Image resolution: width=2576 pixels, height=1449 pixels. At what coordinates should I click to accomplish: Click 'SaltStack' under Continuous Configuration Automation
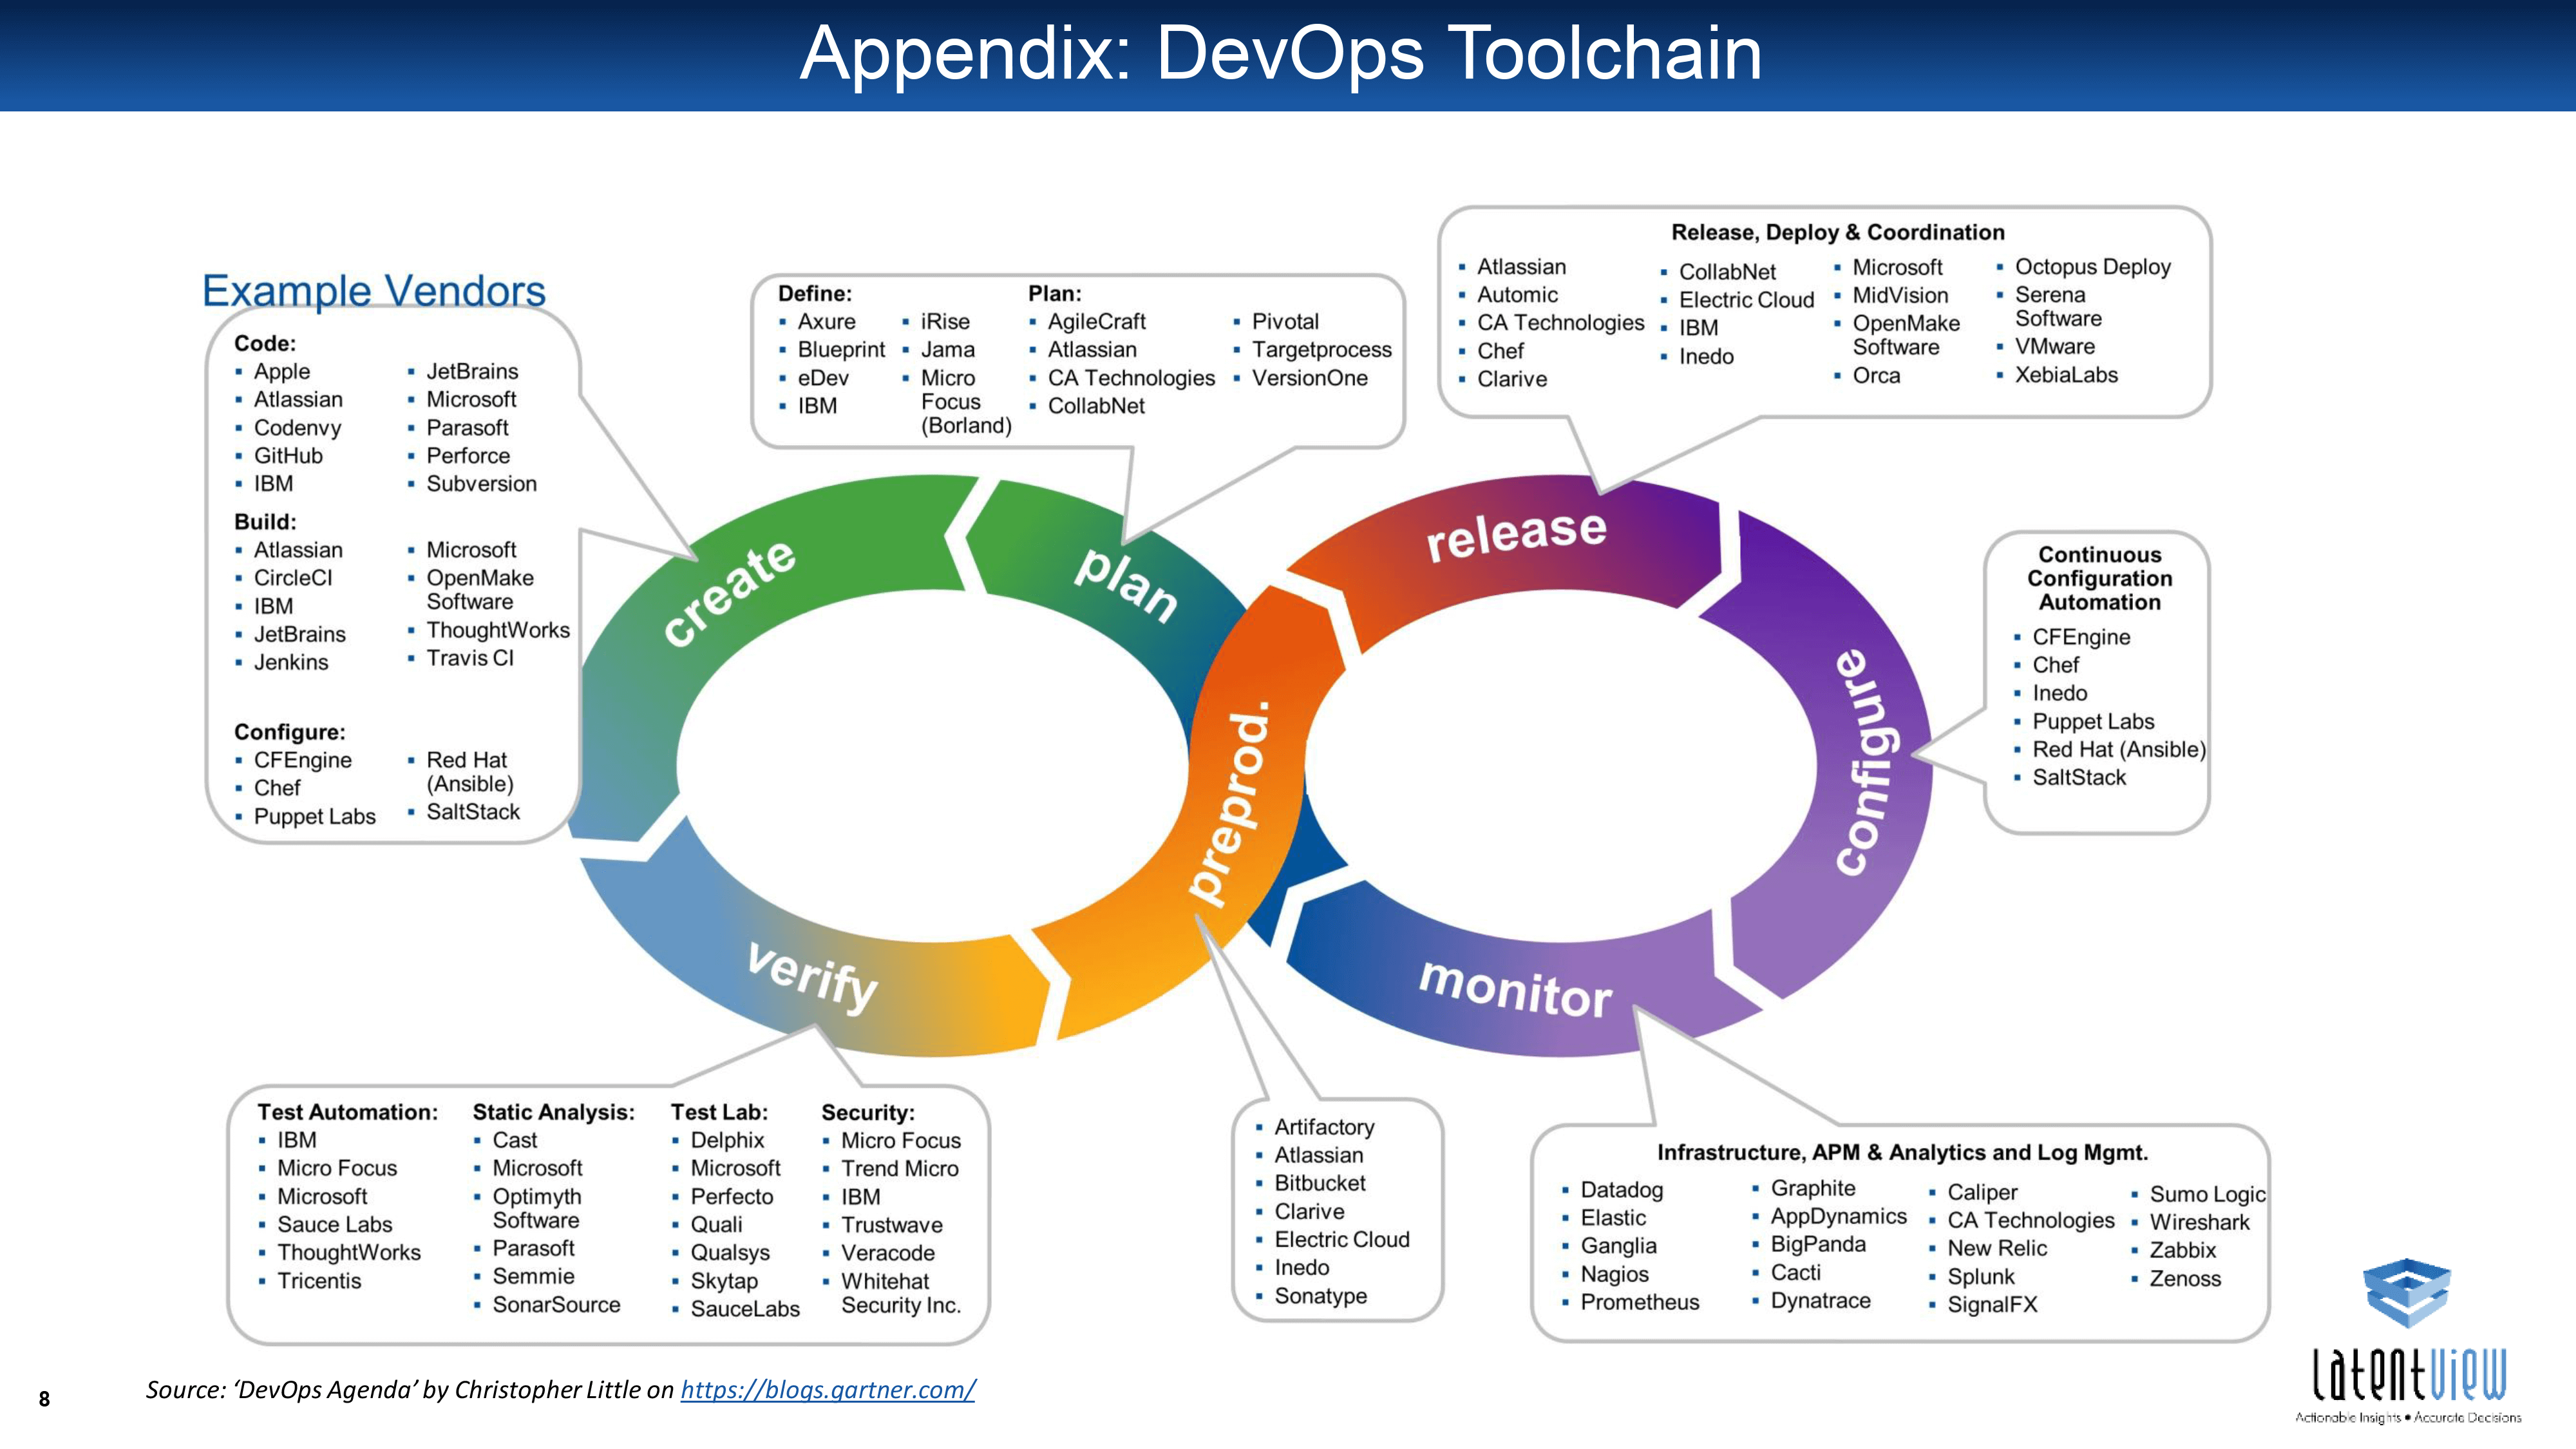point(2080,777)
